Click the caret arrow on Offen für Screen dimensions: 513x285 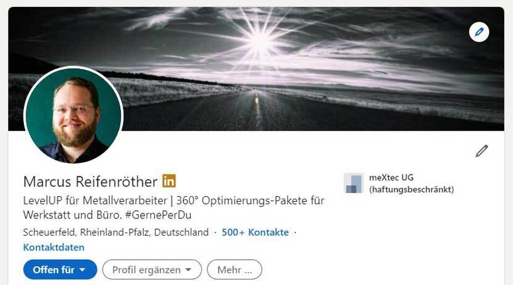[x=83, y=270]
